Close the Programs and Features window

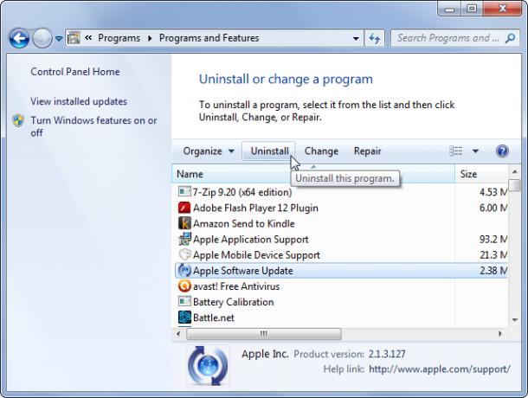[502, 9]
